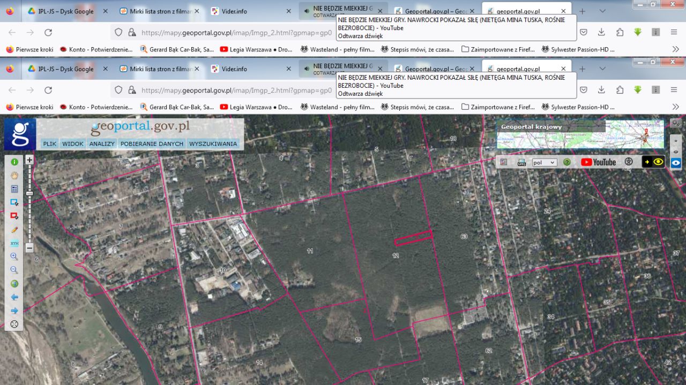Select the green info identify tool
This screenshot has width=686, height=385.
[14, 162]
